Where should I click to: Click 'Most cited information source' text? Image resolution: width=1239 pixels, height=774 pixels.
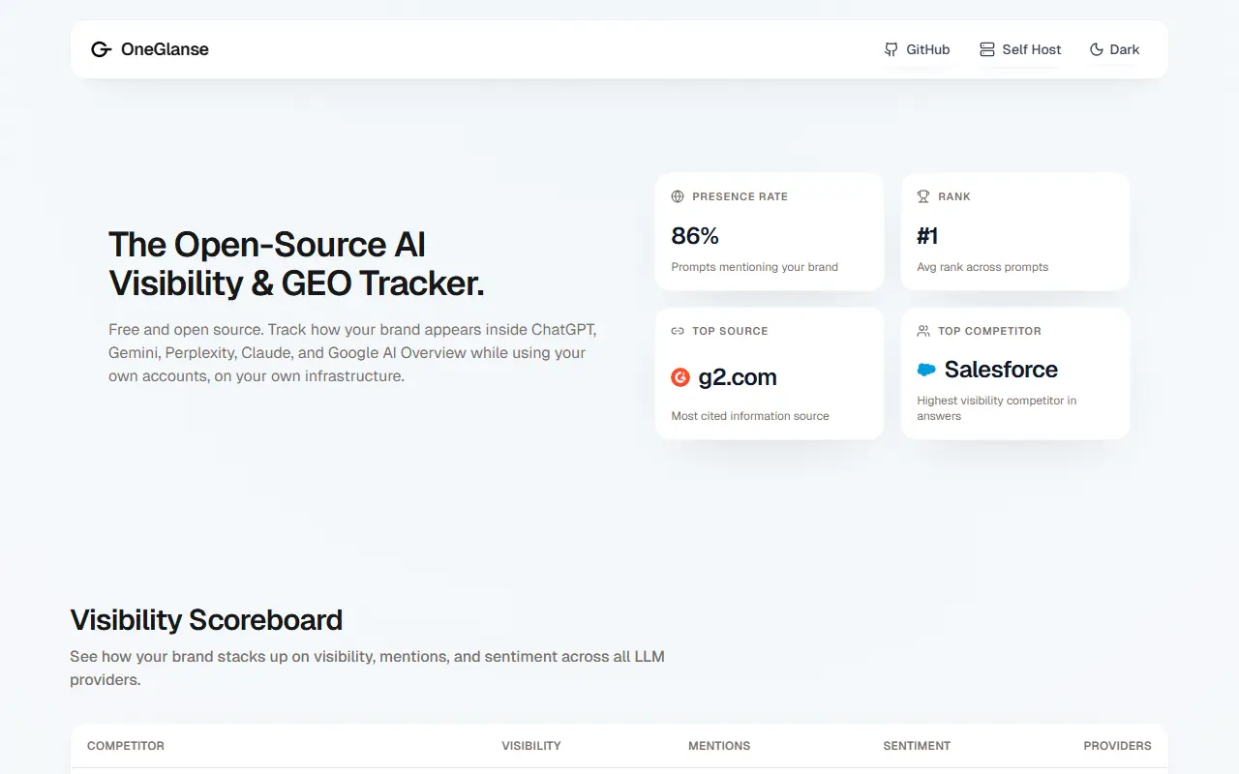pos(750,416)
